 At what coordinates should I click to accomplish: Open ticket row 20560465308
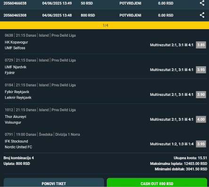[x=104, y=15]
